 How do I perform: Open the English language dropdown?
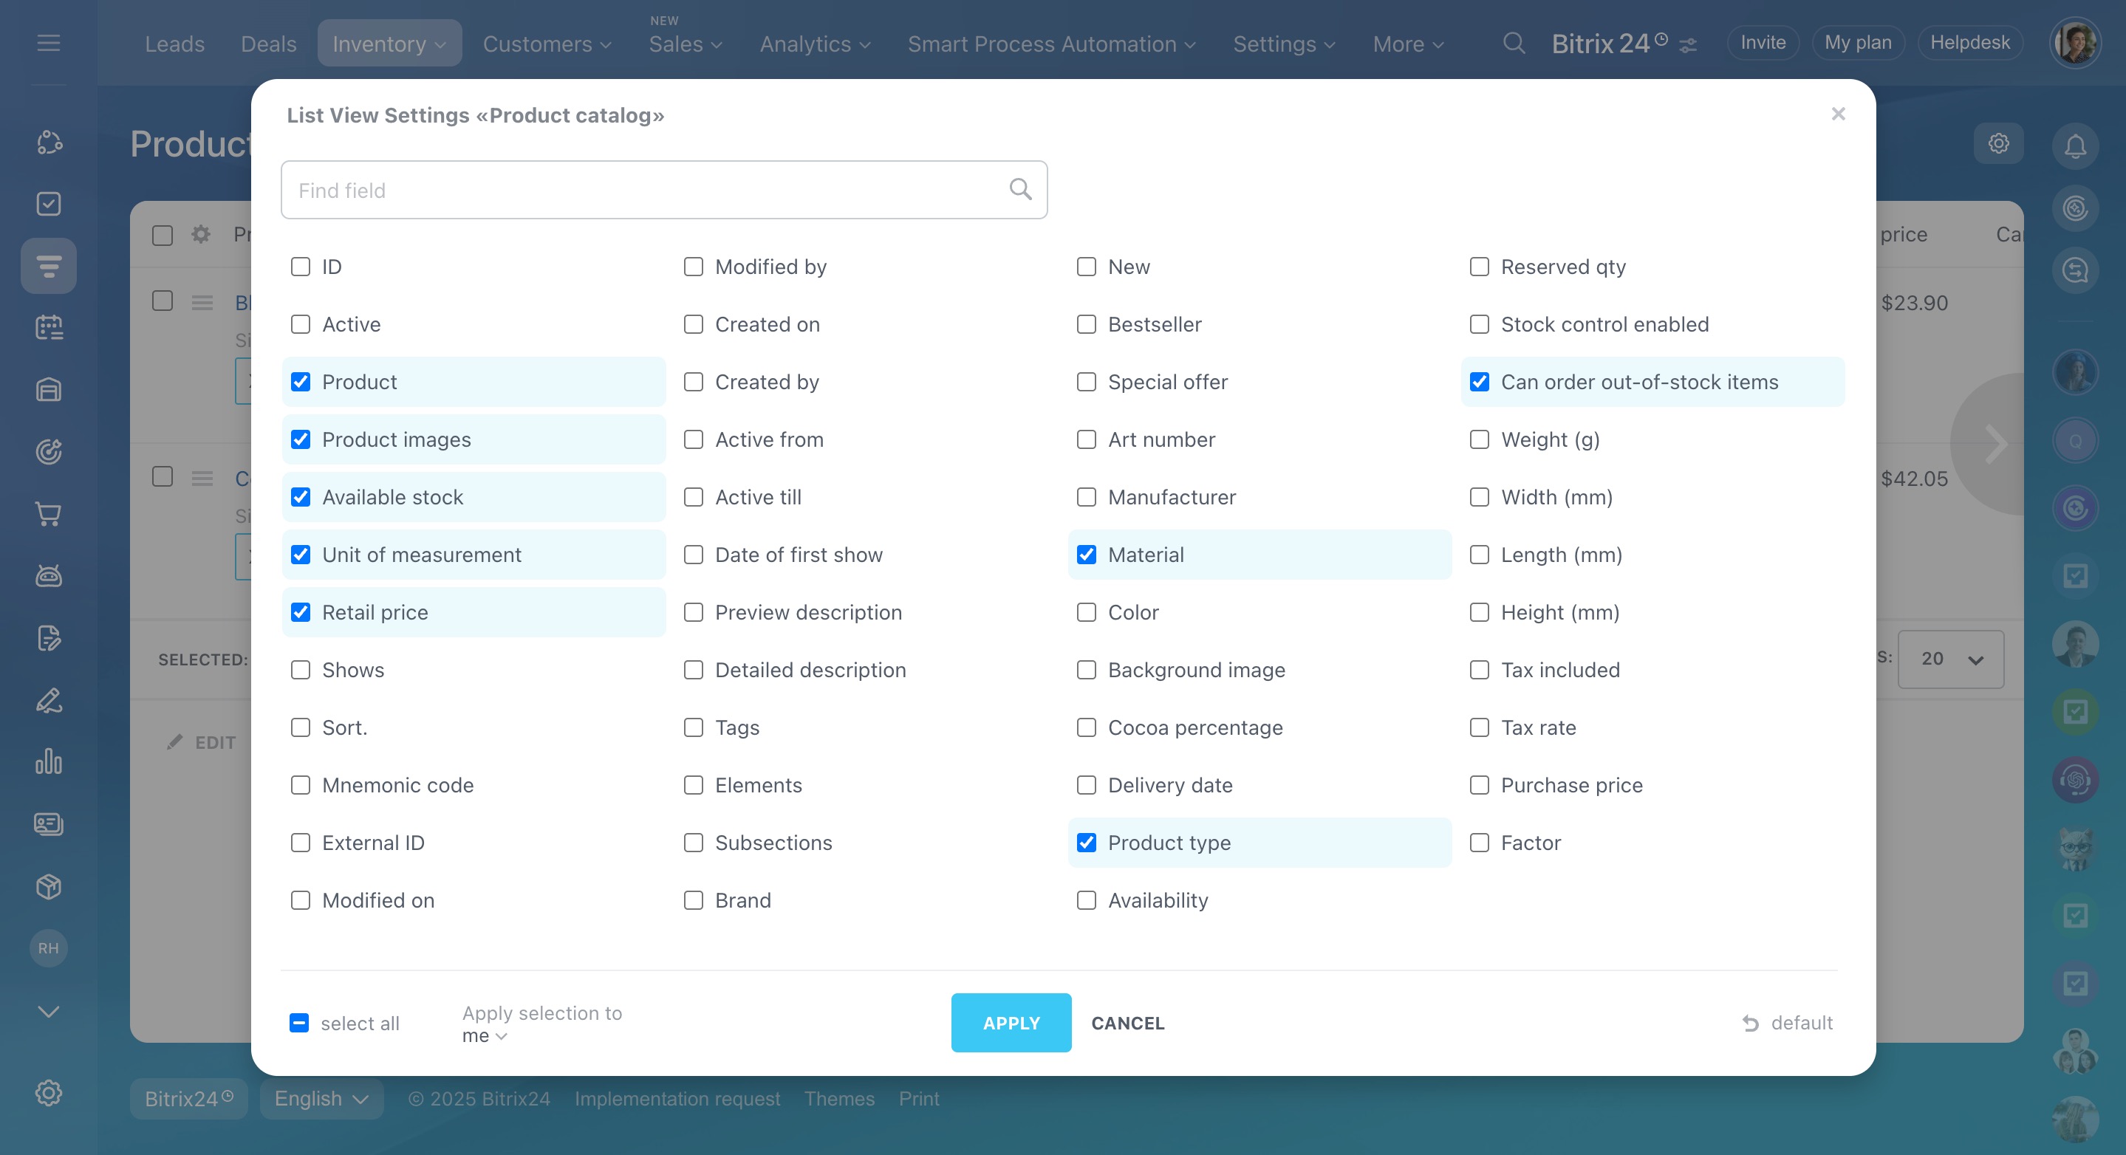pyautogui.click(x=321, y=1099)
